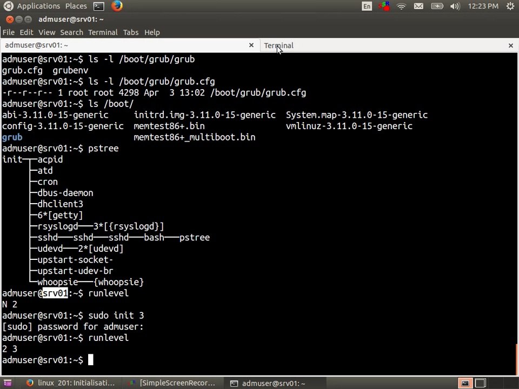Click the cron process entry

click(x=48, y=182)
